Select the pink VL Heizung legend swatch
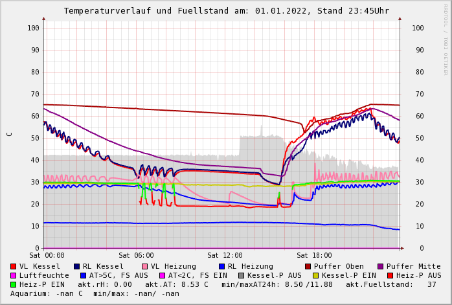Image resolution: width=452 pixels, height=305 pixels. (145, 266)
